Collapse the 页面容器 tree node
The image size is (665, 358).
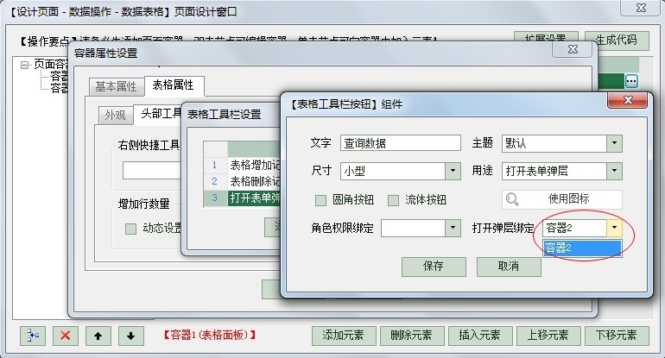26,65
